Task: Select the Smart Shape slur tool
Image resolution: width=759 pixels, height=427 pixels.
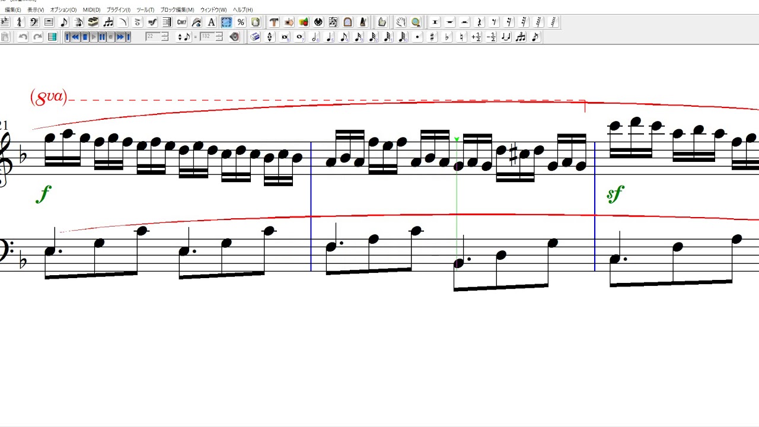Action: pyautogui.click(x=123, y=23)
